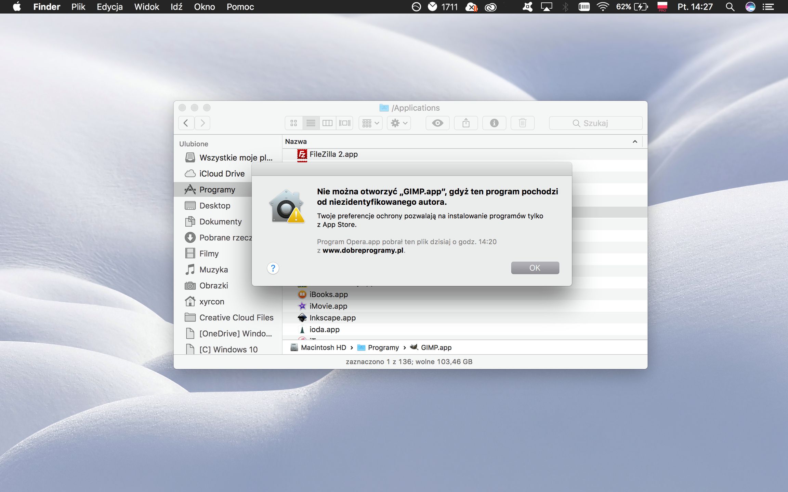Click the OK button in the GIMP warning dialog
Viewport: 788px width, 492px height.
point(535,268)
